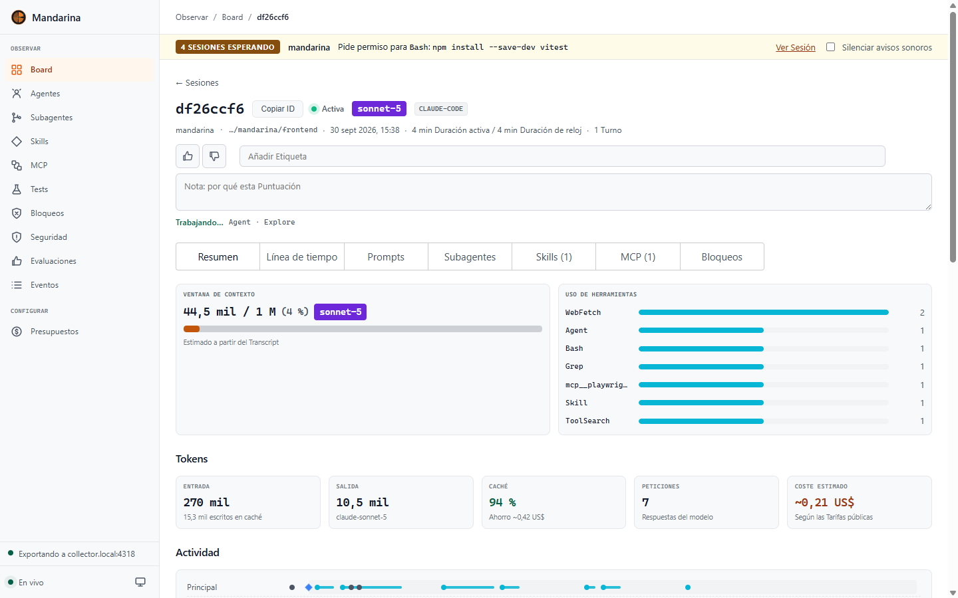Click the diamond marker on Principal timeline
The image size is (958, 598).
[309, 587]
